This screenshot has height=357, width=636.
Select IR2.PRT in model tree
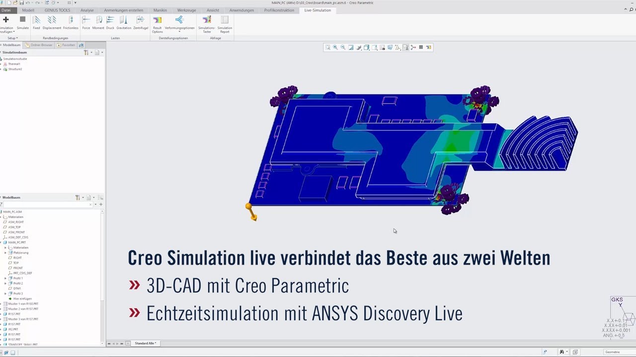click(x=13, y=329)
